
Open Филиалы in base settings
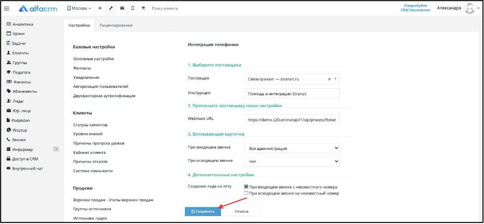[82, 68]
